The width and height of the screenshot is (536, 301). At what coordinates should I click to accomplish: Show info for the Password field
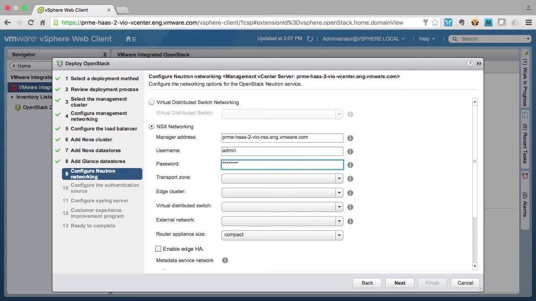(350, 165)
